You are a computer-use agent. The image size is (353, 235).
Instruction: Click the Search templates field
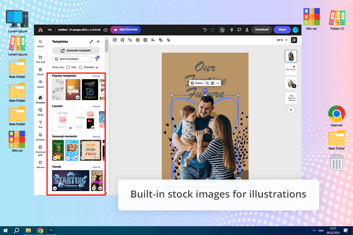pyautogui.click(x=73, y=59)
